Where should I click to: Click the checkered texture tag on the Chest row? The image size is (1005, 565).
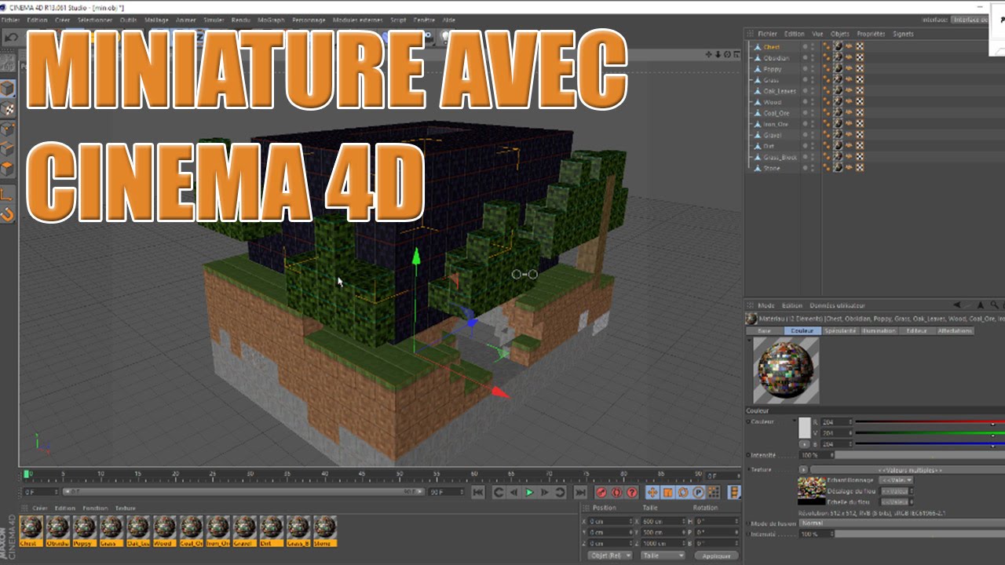[860, 47]
